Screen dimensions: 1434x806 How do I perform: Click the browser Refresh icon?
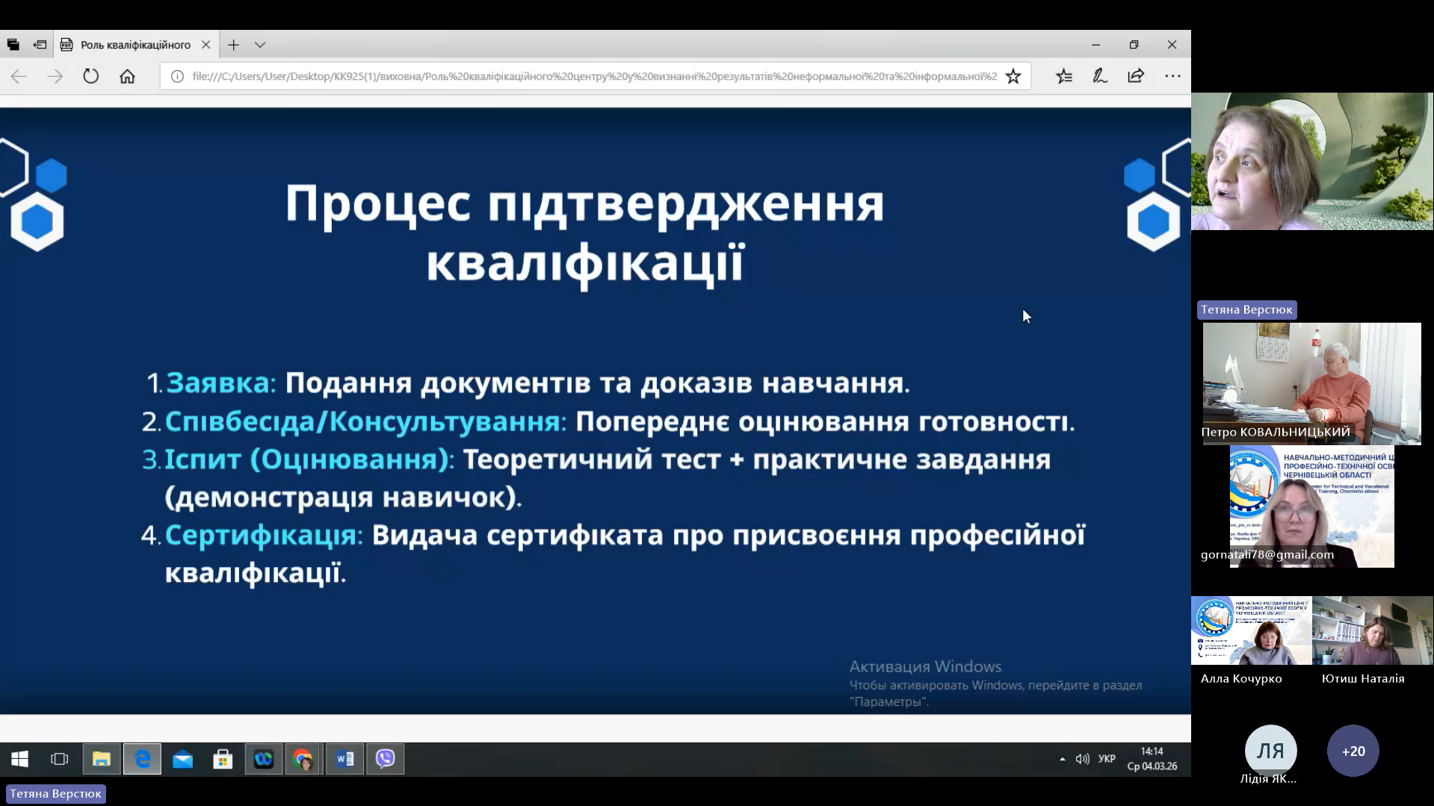[x=90, y=76]
